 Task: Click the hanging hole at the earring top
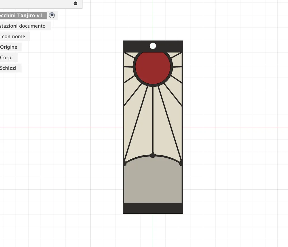point(152,45)
